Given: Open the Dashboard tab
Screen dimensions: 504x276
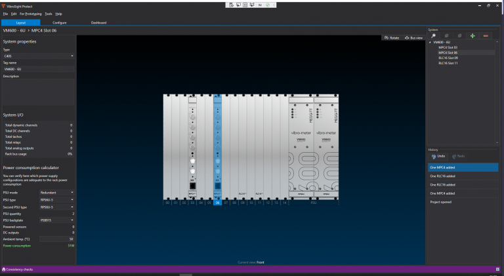Looking at the screenshot, I should 98,22.
